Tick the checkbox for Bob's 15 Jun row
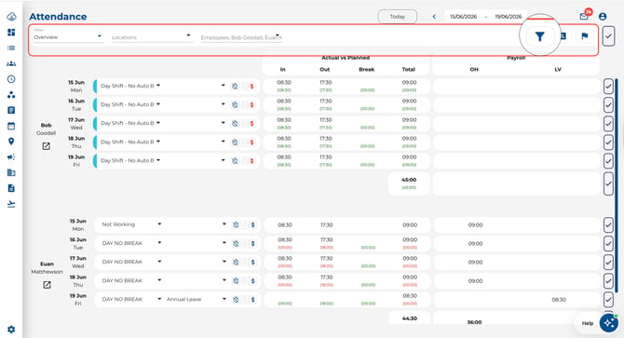 point(608,86)
